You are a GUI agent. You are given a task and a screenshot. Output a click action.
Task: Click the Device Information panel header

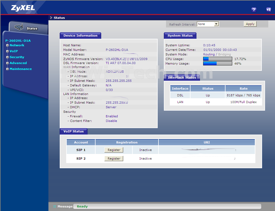click(x=80, y=36)
